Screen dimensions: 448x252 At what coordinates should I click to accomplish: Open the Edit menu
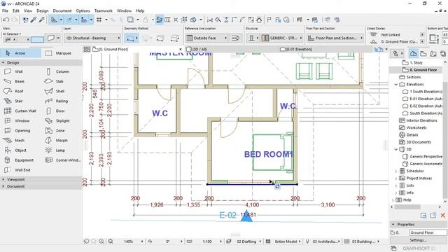[16, 11]
